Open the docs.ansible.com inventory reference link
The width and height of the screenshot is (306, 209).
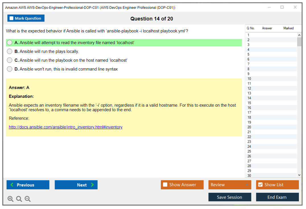pyautogui.click(x=65, y=127)
